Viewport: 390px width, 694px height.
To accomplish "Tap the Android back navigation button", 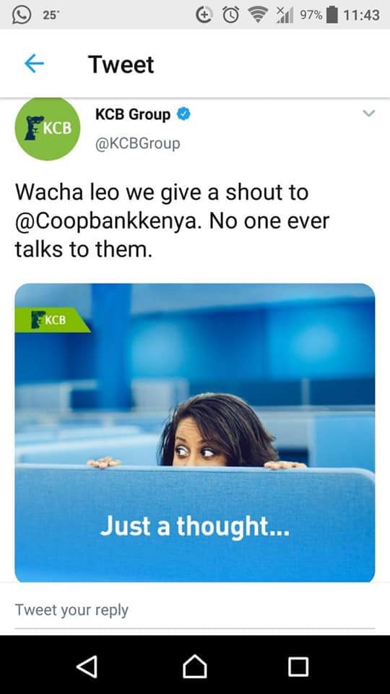I will [x=87, y=666].
